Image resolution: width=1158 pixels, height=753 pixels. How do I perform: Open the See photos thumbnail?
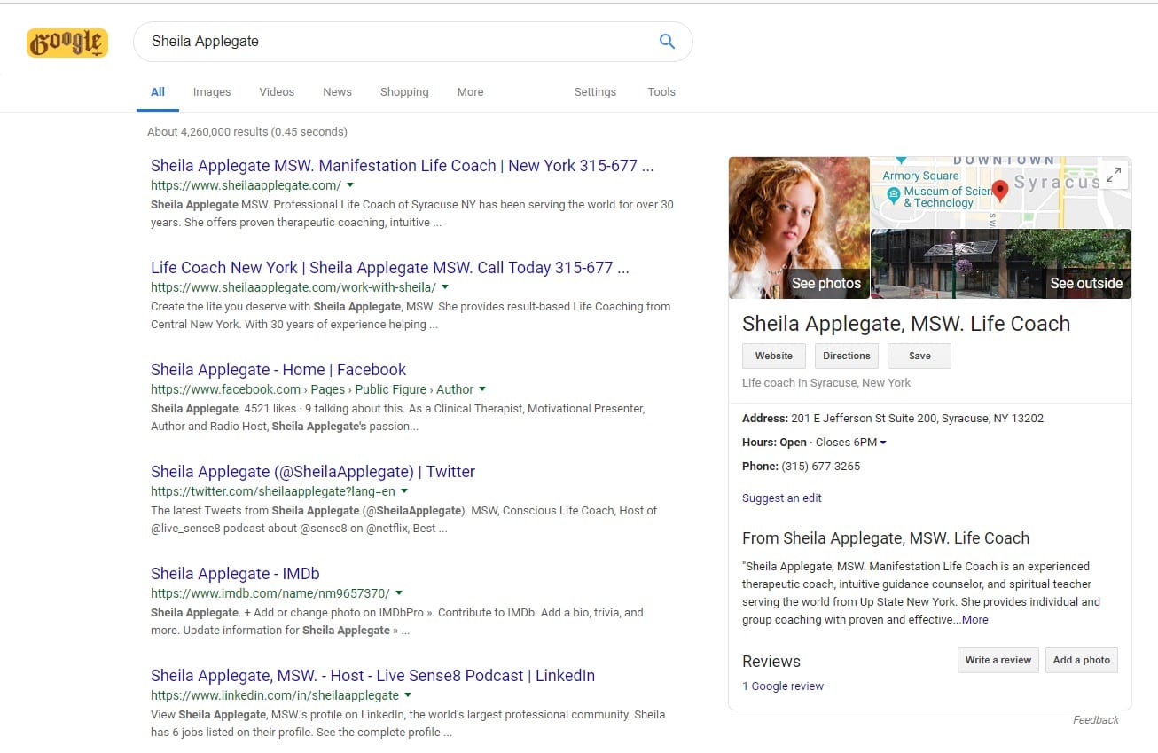(799, 228)
